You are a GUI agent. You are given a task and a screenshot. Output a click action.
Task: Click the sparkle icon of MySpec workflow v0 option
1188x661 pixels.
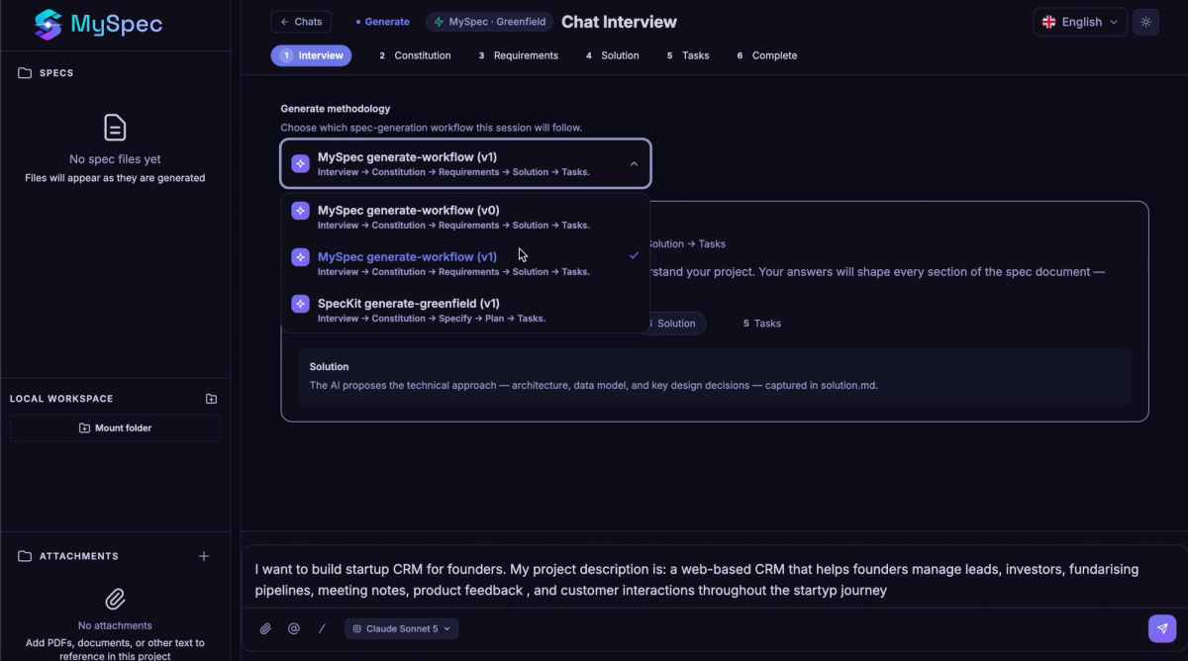300,211
